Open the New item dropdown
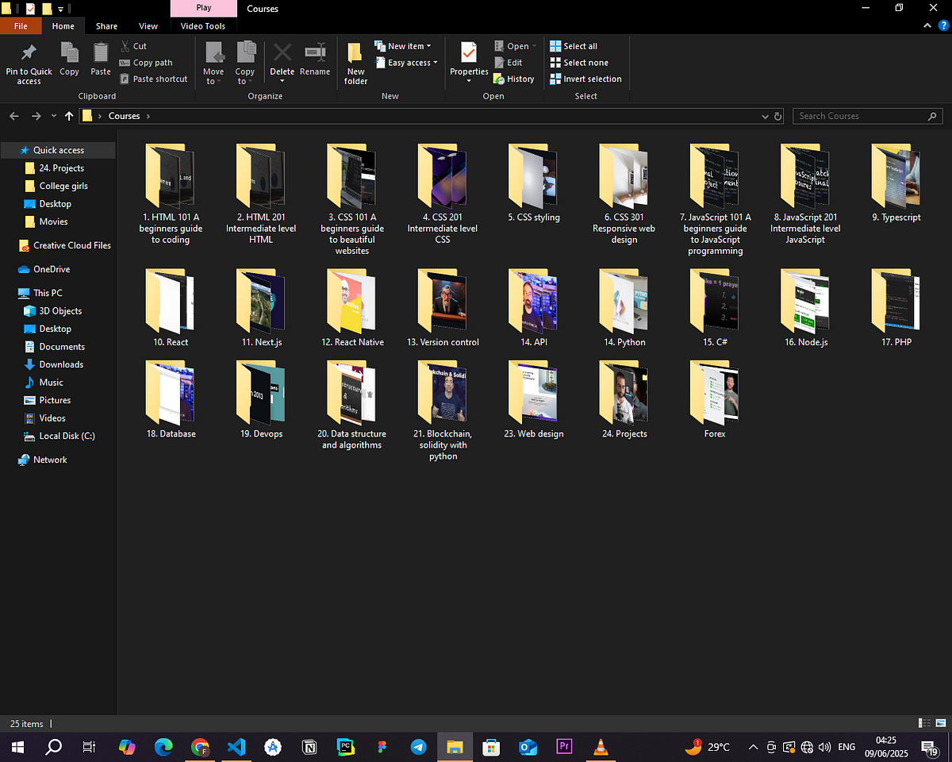This screenshot has height=762, width=952. [403, 46]
